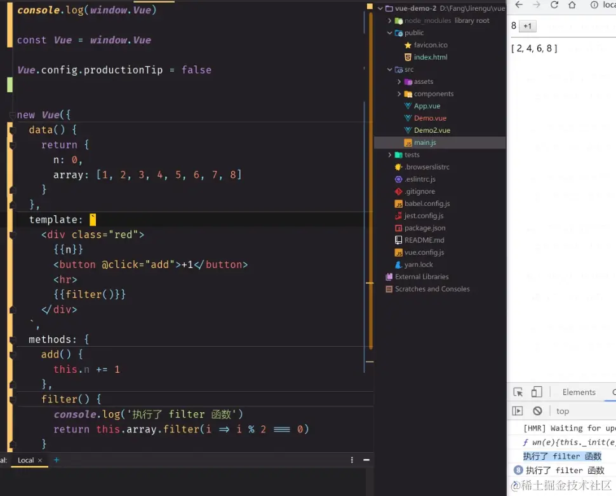
Task: Click the README.md file icon
Action: click(x=398, y=240)
